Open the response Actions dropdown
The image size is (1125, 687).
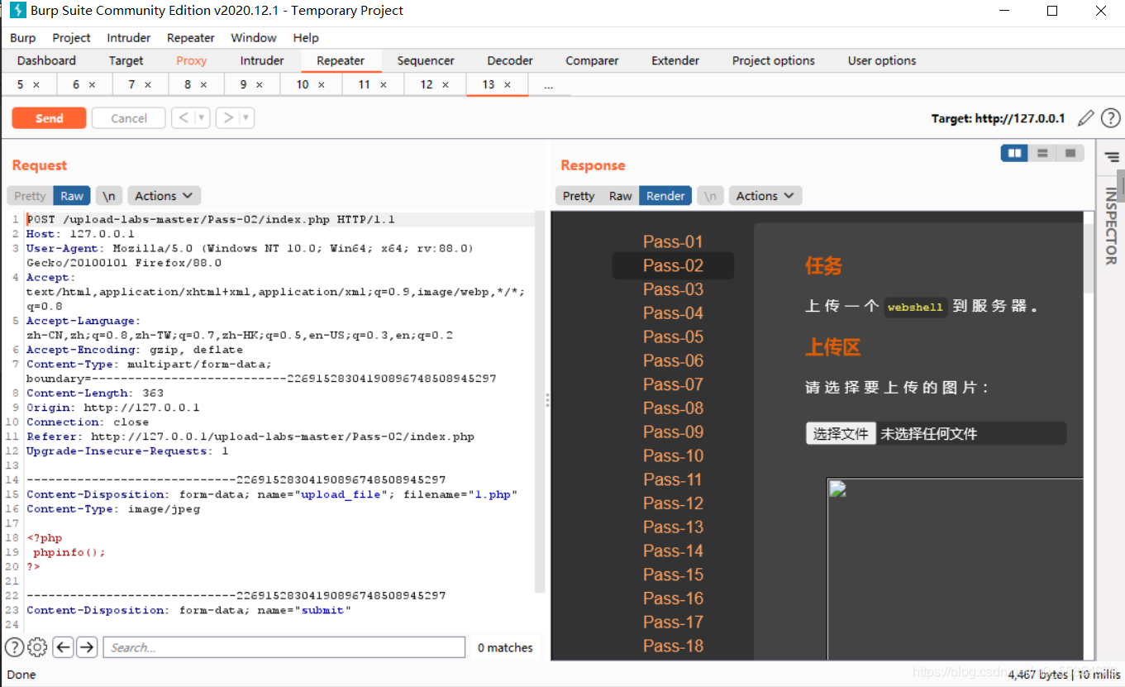765,196
